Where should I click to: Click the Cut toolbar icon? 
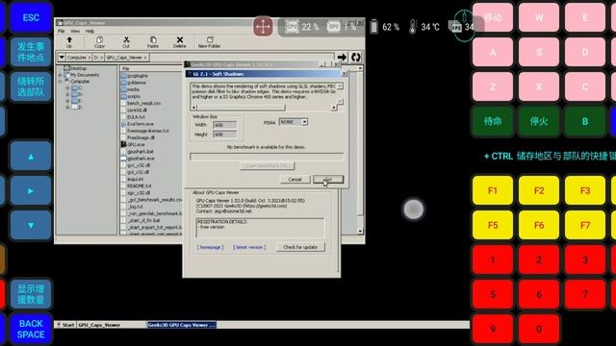(x=126, y=42)
